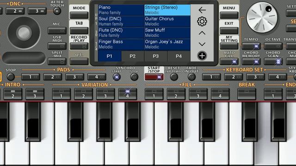The height and width of the screenshot is (166, 296).
Task: Click RESET TAP TEMPO round button
Action: [174, 77]
